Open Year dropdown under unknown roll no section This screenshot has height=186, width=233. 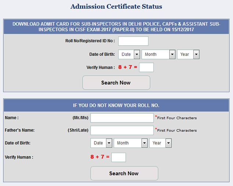click(160, 143)
